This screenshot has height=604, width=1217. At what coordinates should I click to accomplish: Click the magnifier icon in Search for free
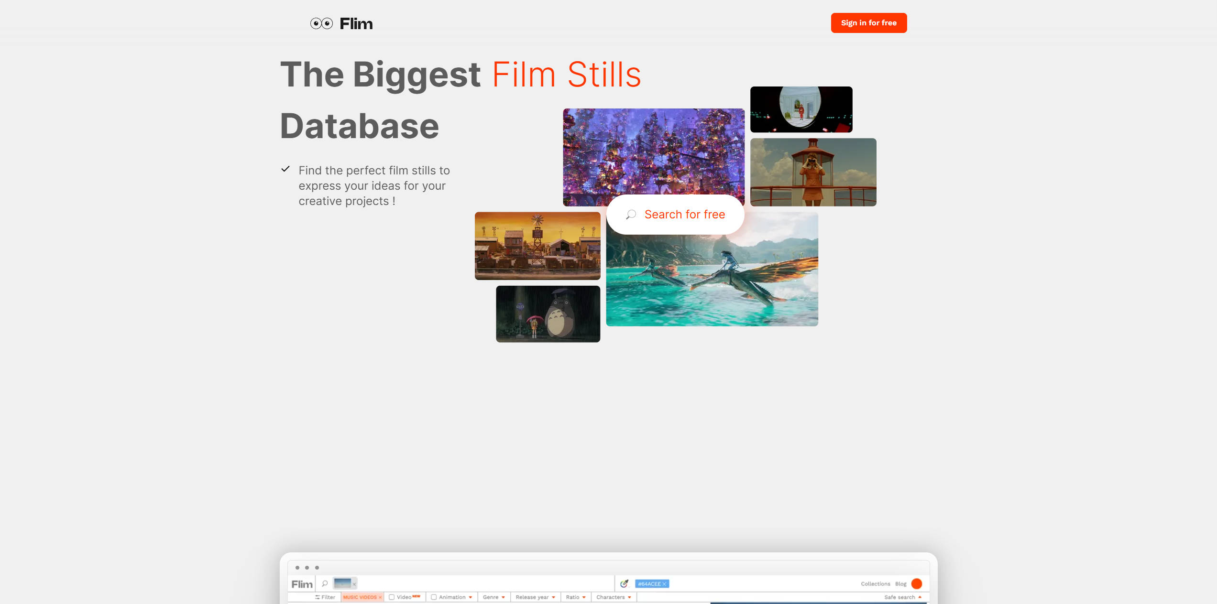pyautogui.click(x=631, y=215)
